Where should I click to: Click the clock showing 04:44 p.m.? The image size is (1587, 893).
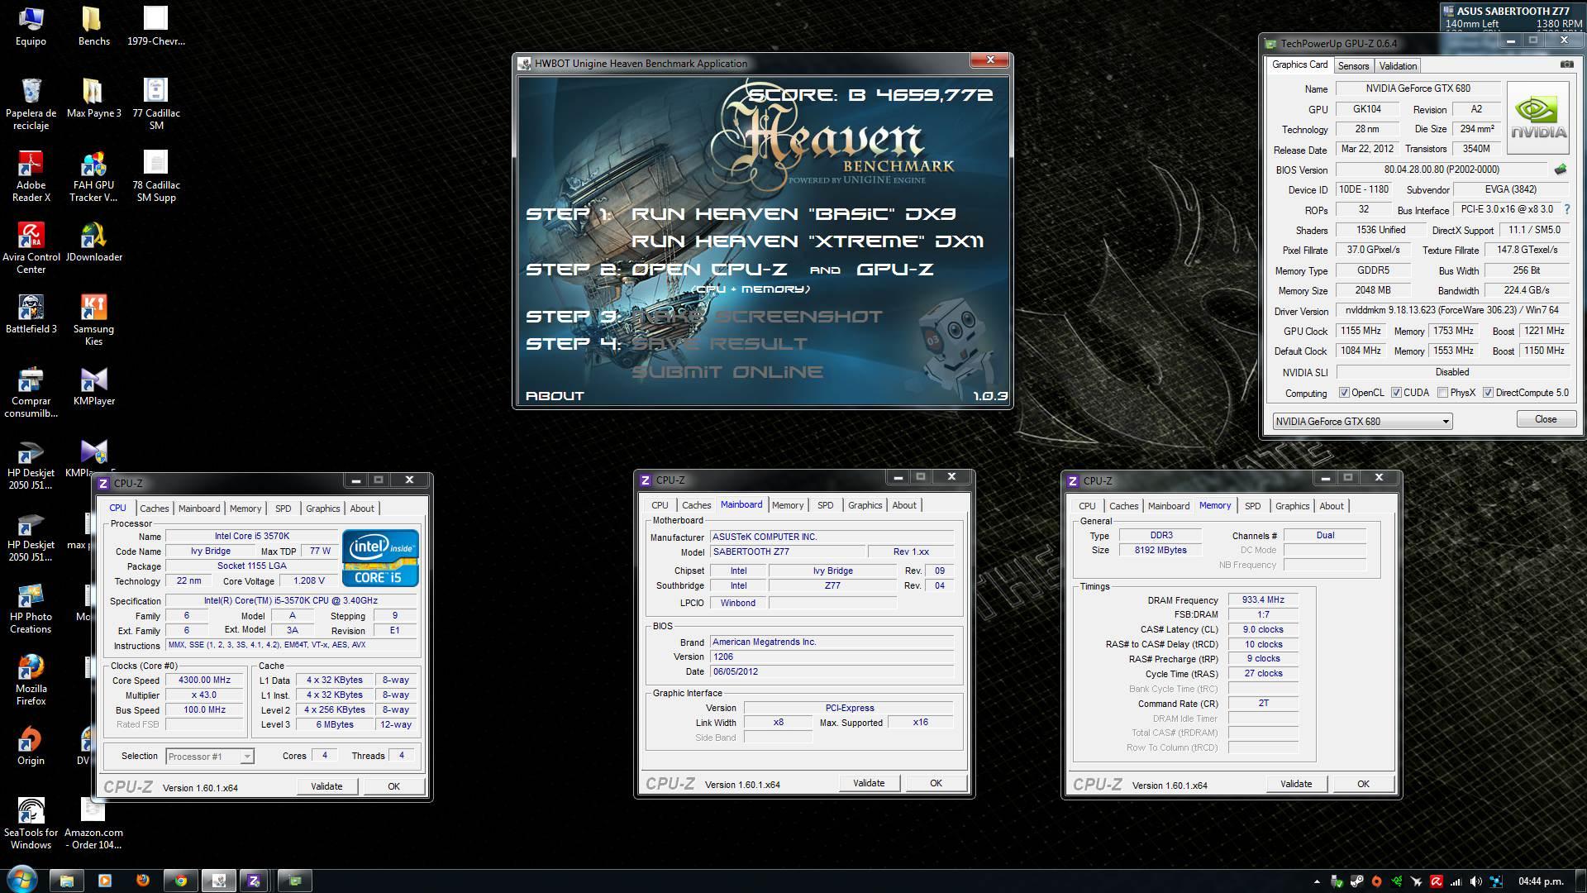[x=1541, y=881]
